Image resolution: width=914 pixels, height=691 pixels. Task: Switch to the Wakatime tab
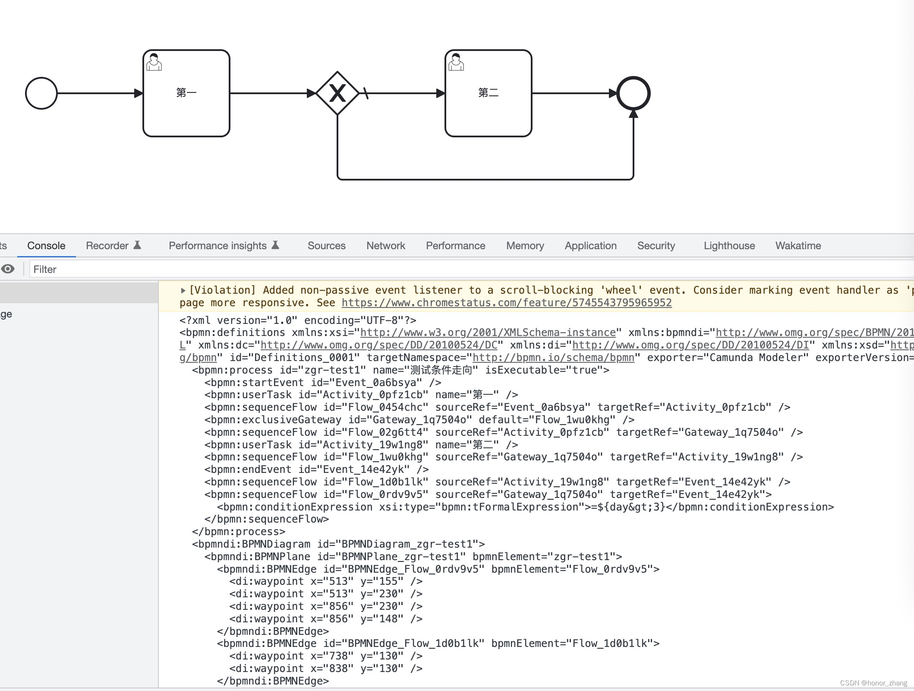pyautogui.click(x=798, y=246)
